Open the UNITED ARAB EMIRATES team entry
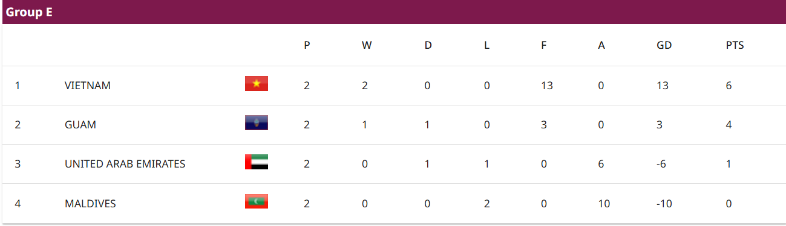The width and height of the screenshot is (786, 226). coord(125,164)
